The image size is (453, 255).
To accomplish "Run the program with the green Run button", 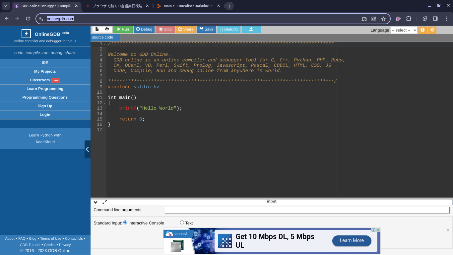I will point(123,30).
